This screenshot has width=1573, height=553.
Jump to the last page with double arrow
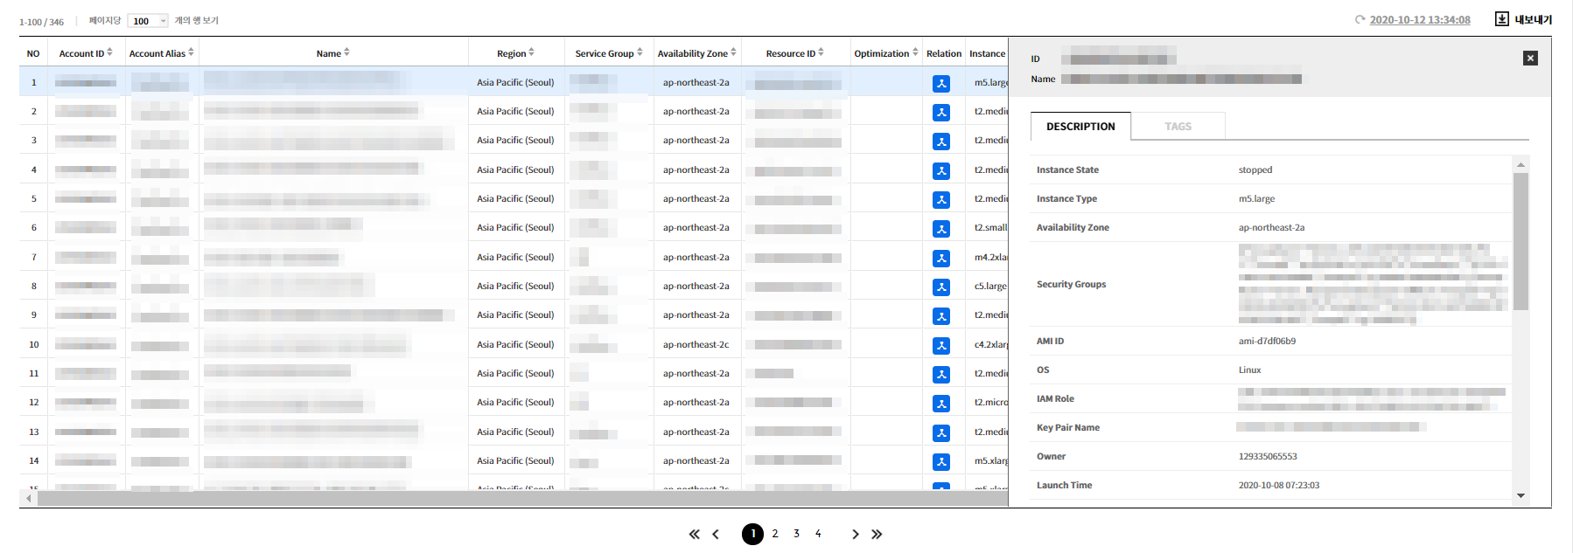coord(877,535)
